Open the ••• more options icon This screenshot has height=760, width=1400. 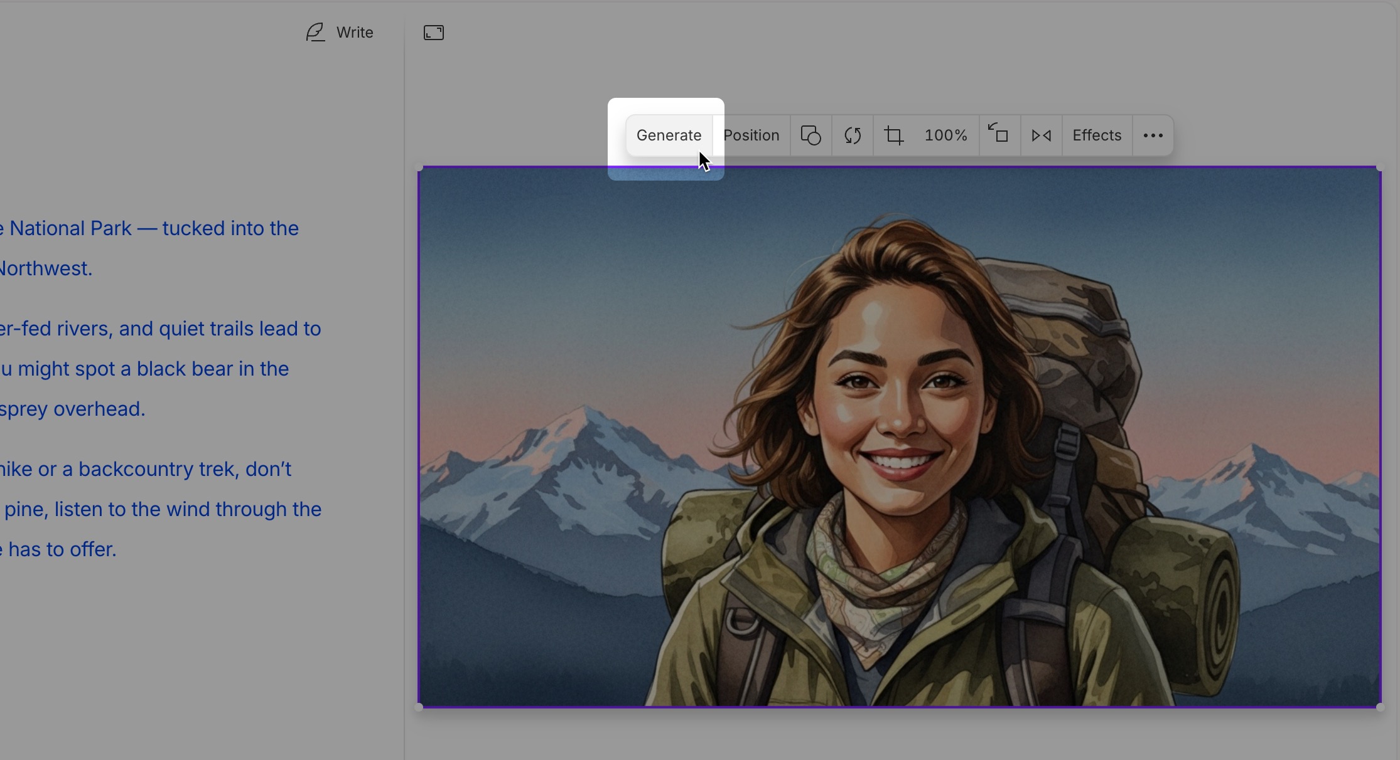pos(1153,135)
